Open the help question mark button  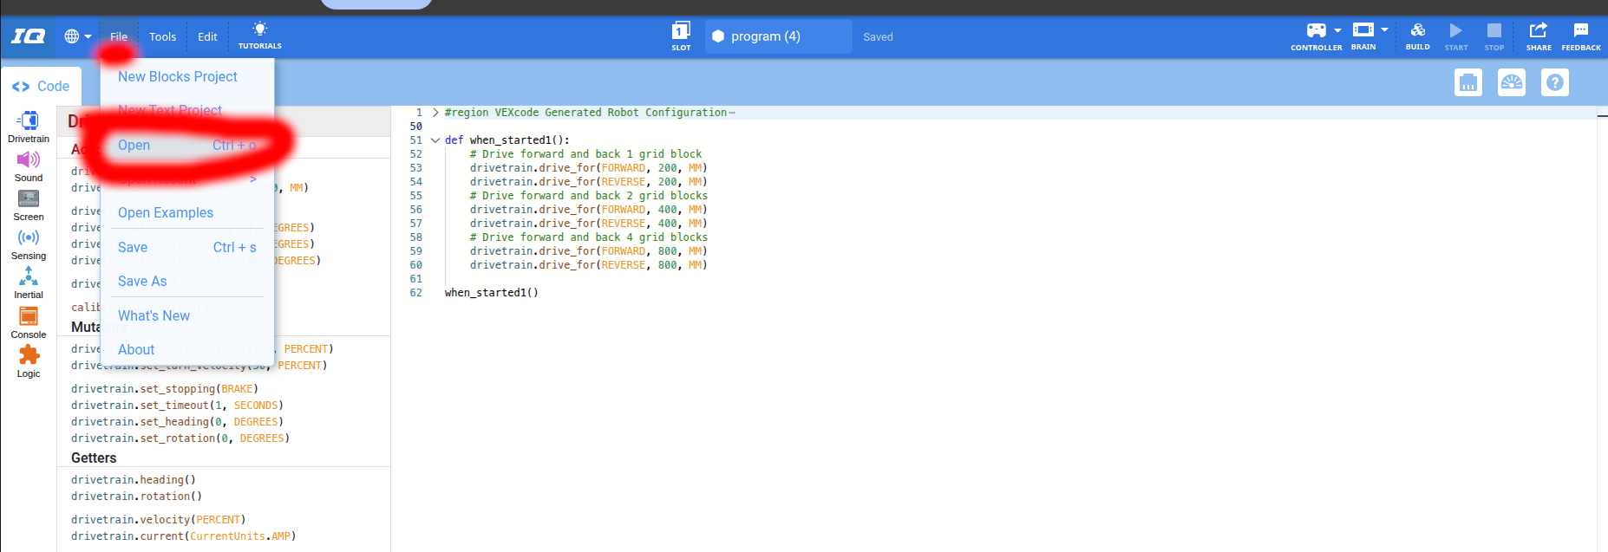[x=1554, y=83]
